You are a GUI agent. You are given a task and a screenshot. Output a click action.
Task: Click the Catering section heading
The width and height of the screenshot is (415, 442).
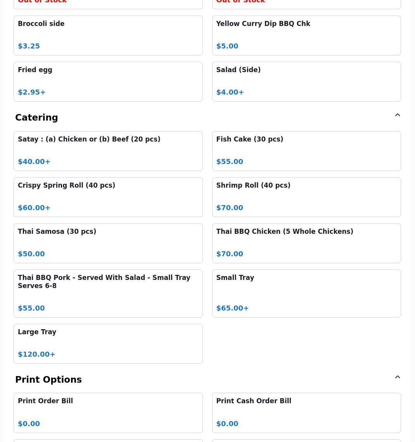(x=36, y=117)
